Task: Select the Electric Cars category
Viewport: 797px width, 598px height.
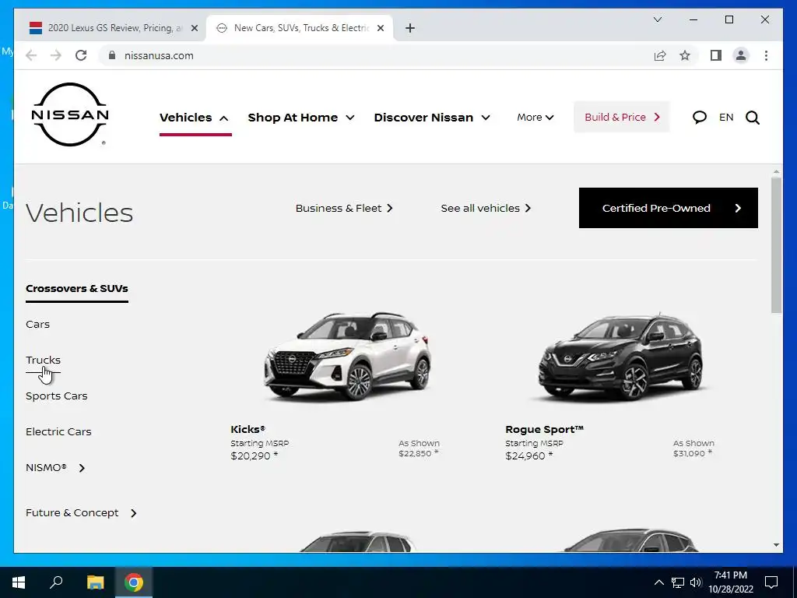Action: tap(58, 431)
